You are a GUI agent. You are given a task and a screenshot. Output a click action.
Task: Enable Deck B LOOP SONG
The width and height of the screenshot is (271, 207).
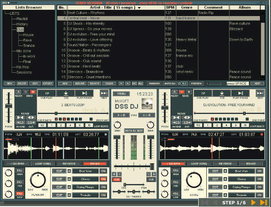tap(199, 164)
